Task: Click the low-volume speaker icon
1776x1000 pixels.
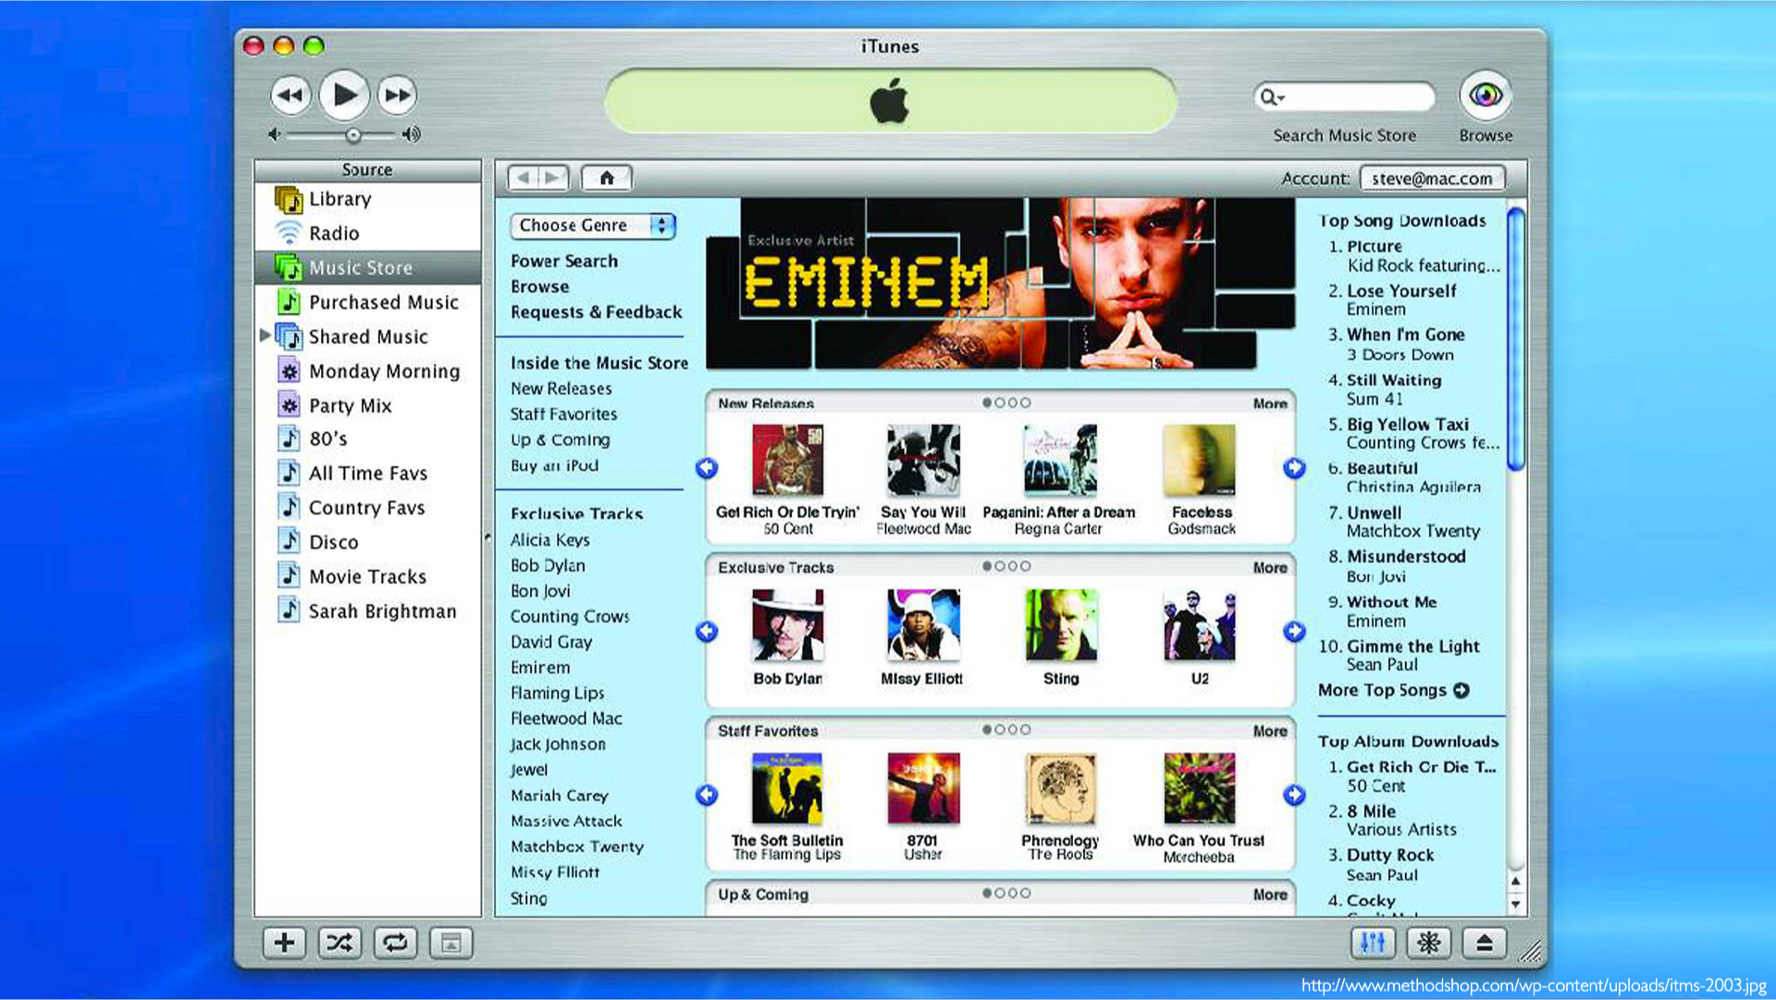Action: (x=274, y=134)
